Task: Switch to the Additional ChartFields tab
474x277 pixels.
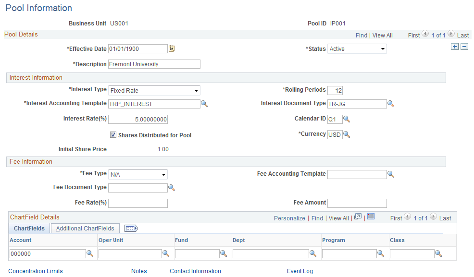Action: point(85,229)
